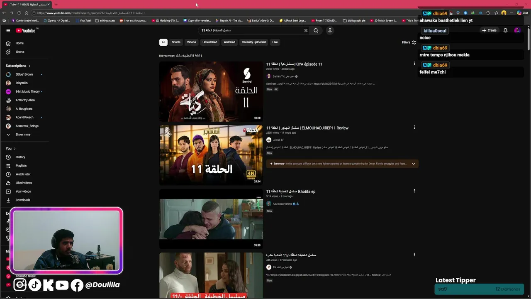Open the KIYA épisode 11 video thumbnail
Screen dimensions: 531x299
(211, 92)
